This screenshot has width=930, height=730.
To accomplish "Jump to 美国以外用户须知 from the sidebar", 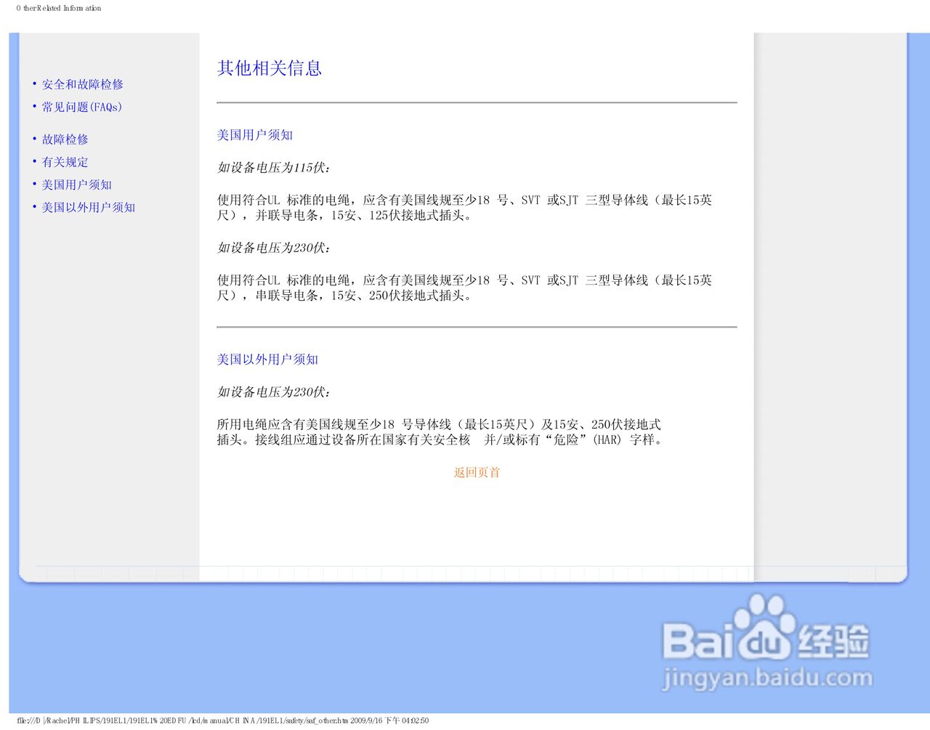I will pyautogui.click(x=88, y=207).
